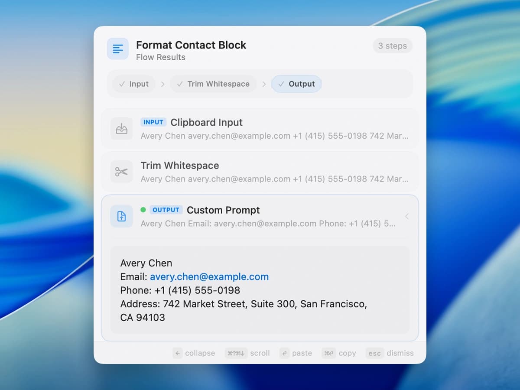The width and height of the screenshot is (520, 390).
Task: Collapse the Custom Prompt step chevron
Action: point(406,216)
